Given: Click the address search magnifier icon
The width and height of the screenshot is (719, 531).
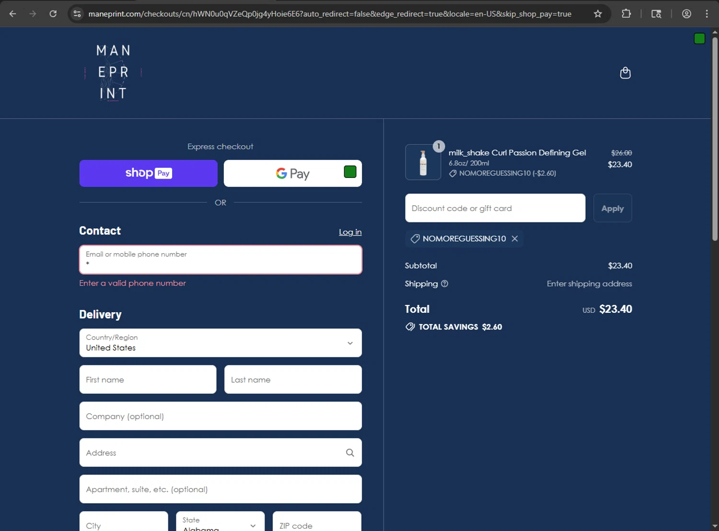Looking at the screenshot, I should [x=350, y=452].
